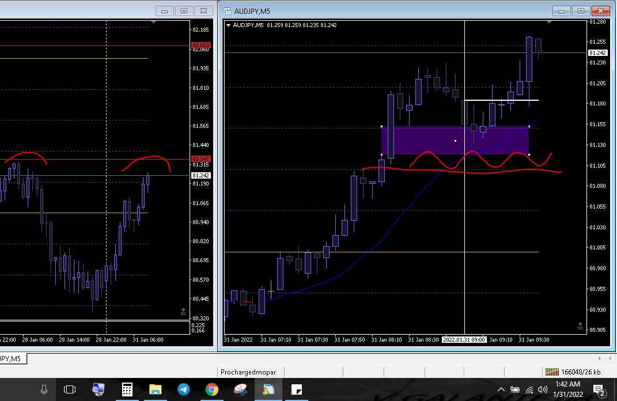Open the notification center icon

tap(599, 390)
